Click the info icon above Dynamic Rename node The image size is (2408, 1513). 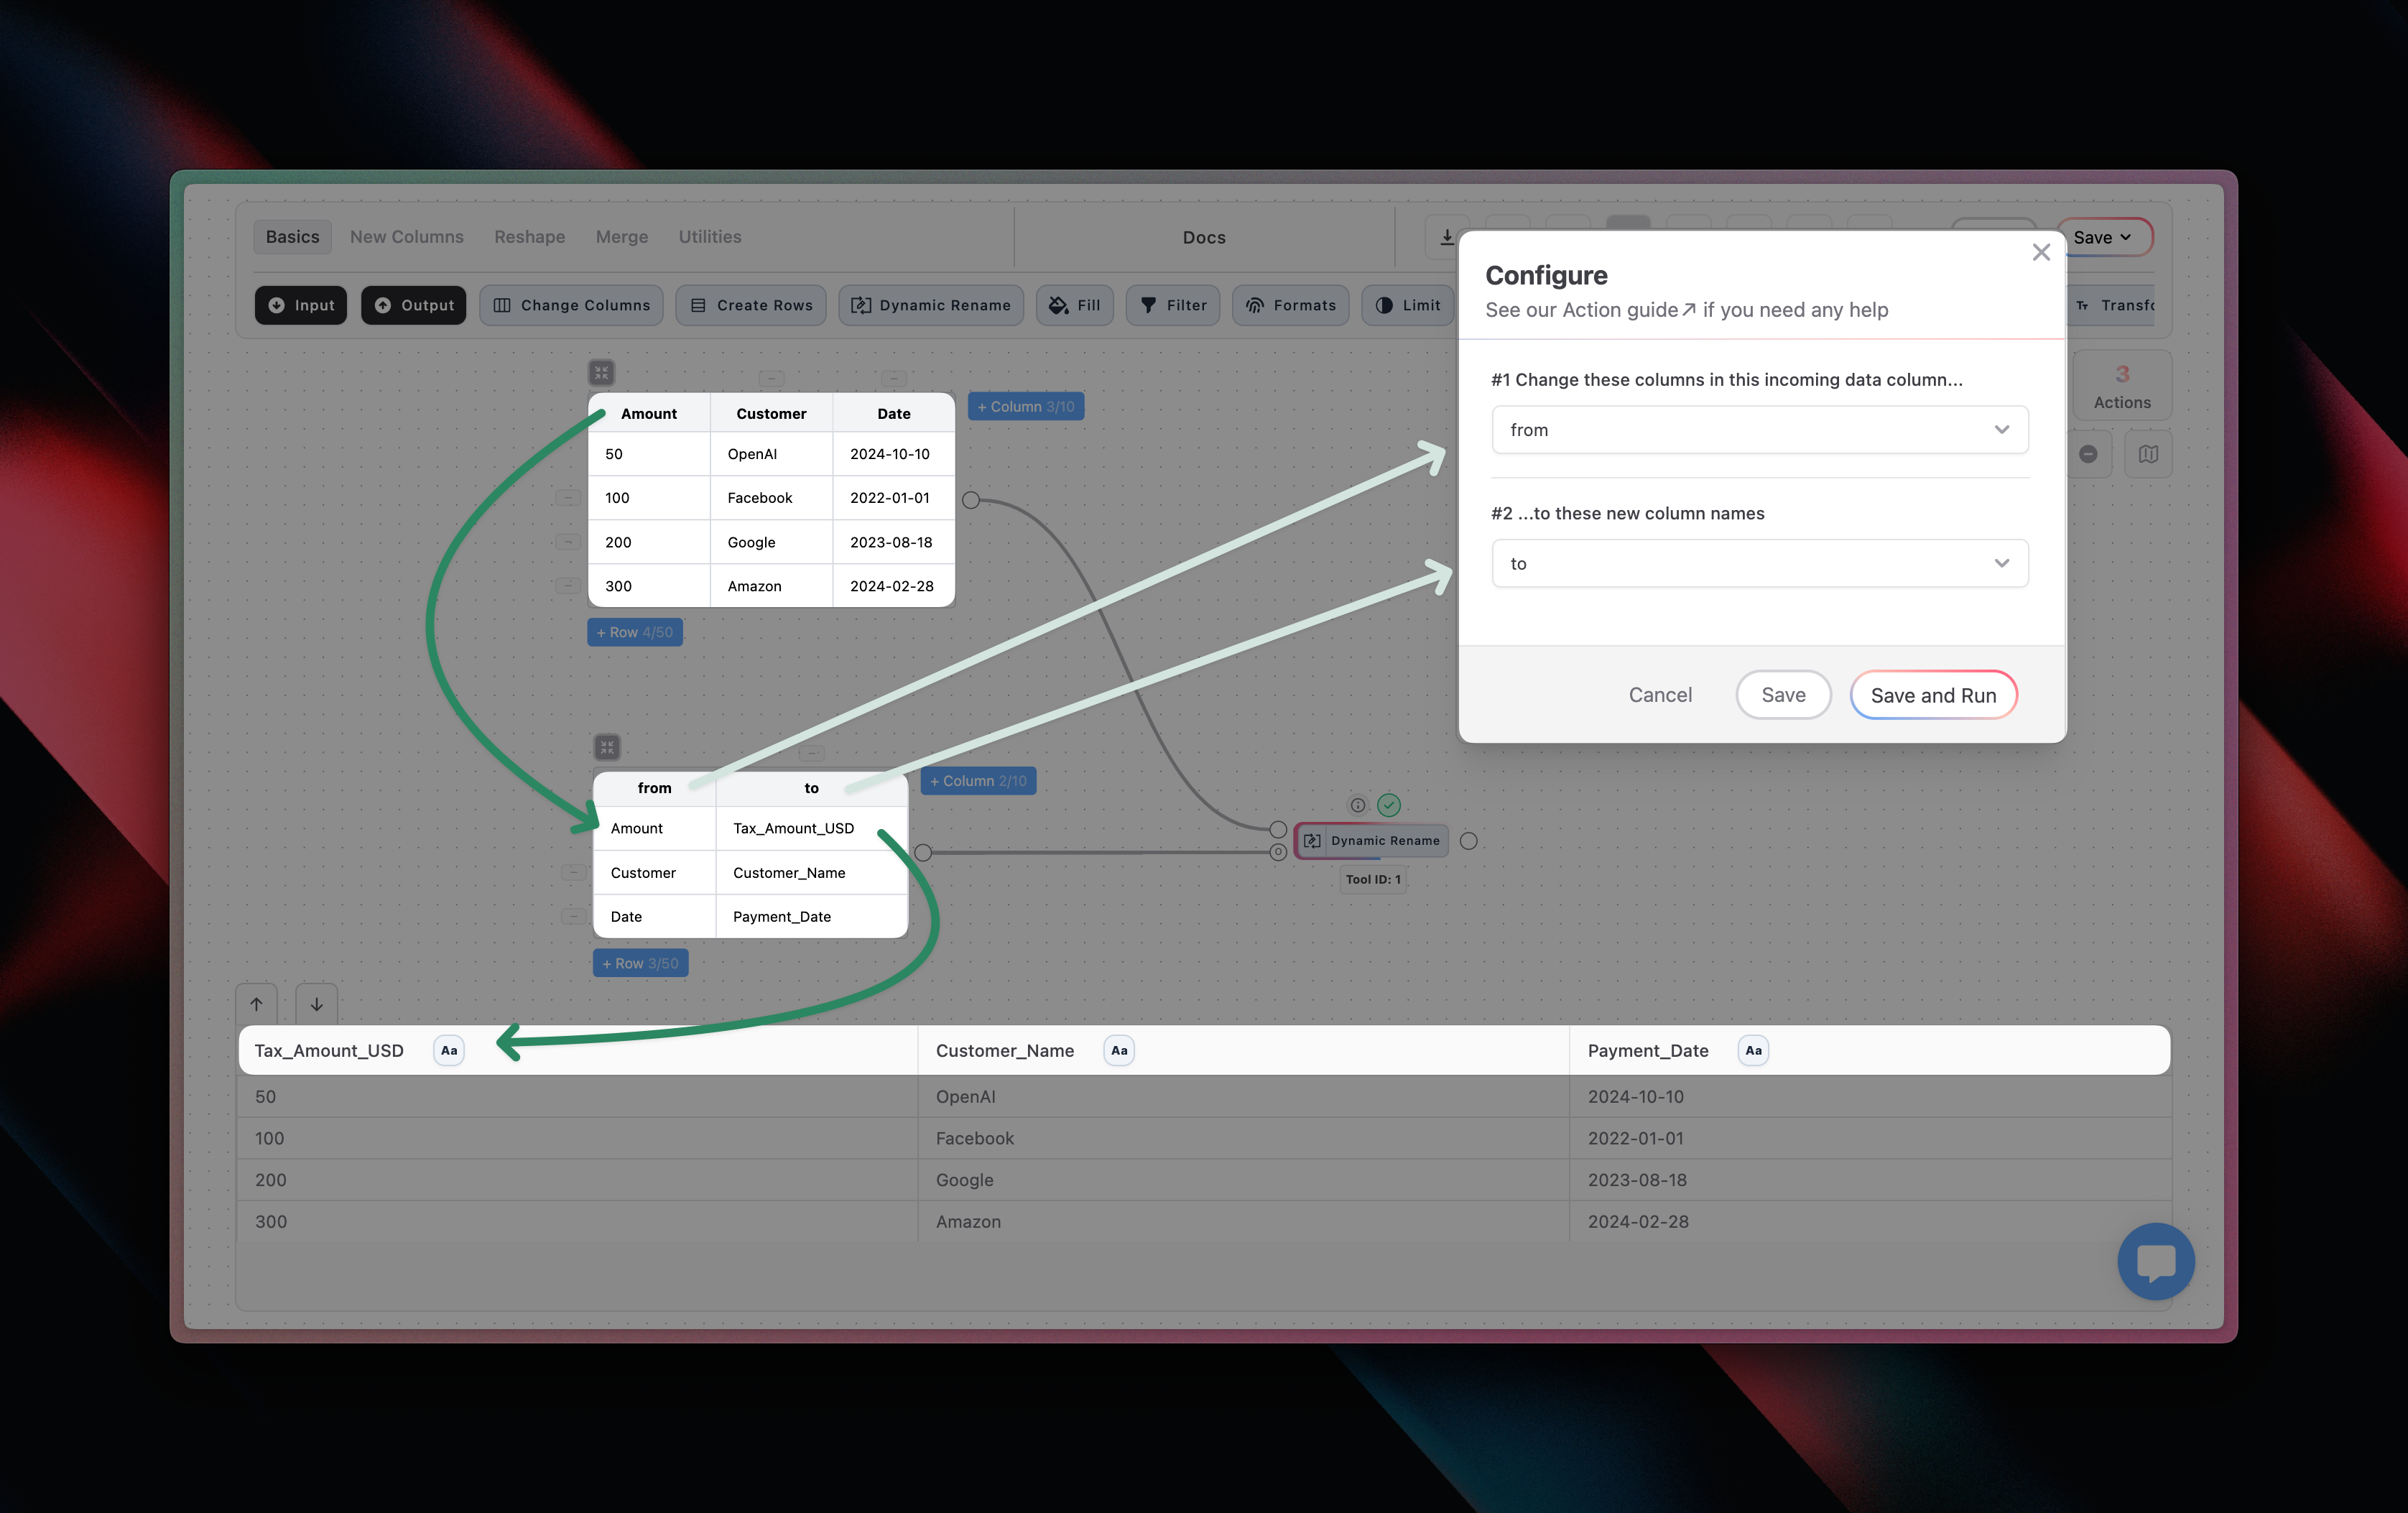pyautogui.click(x=1357, y=805)
